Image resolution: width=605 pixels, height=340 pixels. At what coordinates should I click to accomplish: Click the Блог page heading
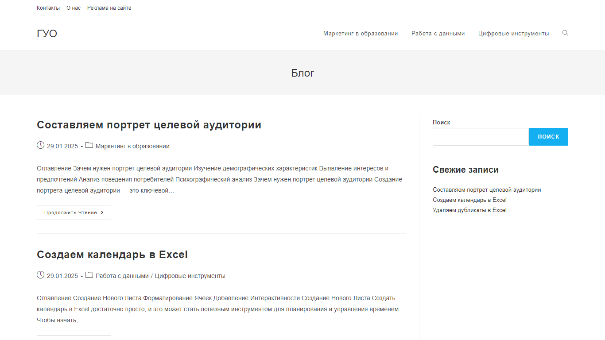click(x=302, y=73)
